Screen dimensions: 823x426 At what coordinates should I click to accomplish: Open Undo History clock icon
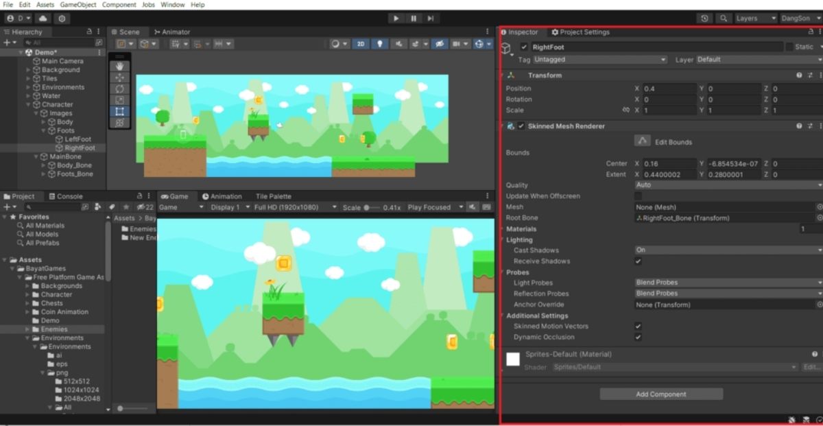point(705,19)
